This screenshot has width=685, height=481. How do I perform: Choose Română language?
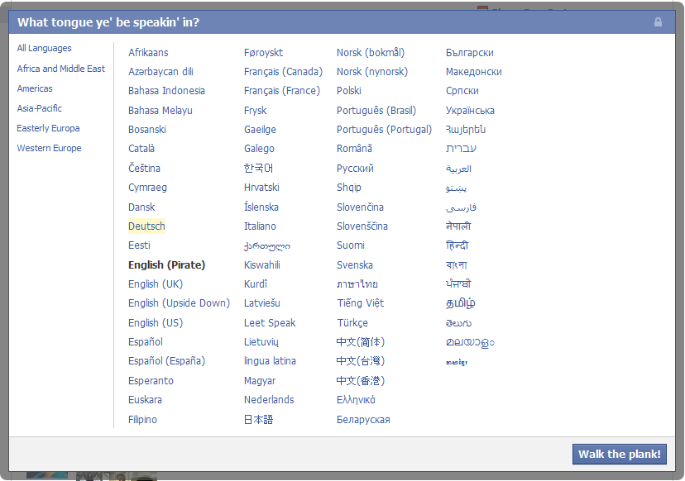(354, 149)
